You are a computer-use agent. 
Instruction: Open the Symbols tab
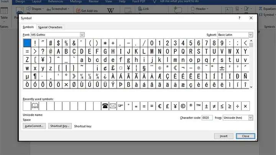pyautogui.click(x=28, y=27)
